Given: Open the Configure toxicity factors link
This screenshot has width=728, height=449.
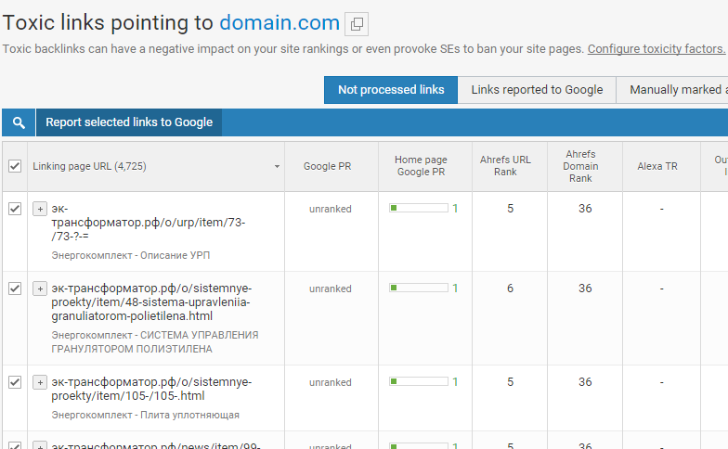Looking at the screenshot, I should 656,48.
